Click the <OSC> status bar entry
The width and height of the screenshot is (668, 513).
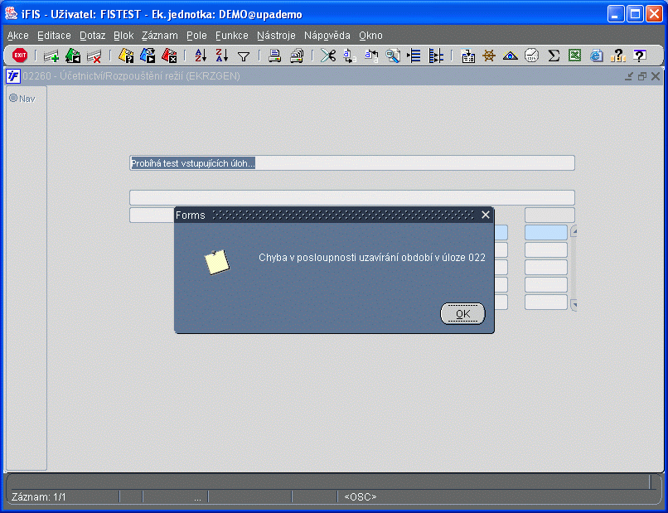(x=360, y=496)
